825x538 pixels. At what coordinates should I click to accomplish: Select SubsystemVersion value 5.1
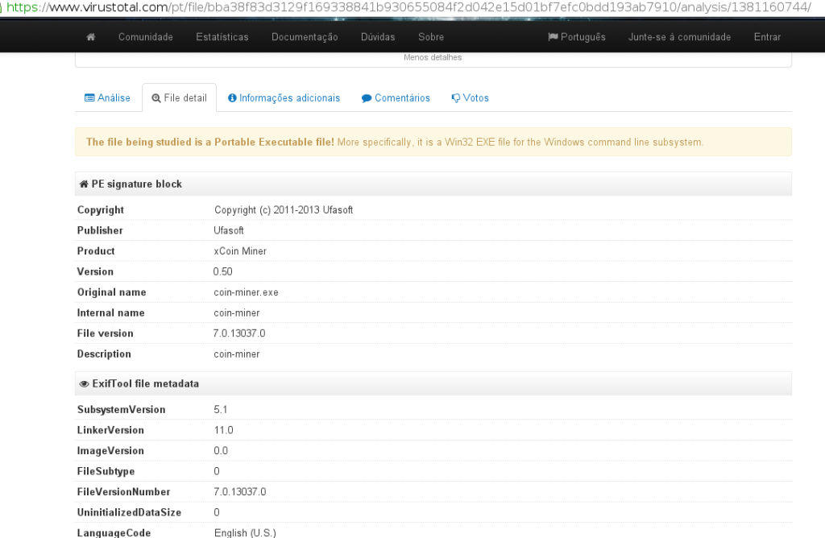click(221, 409)
